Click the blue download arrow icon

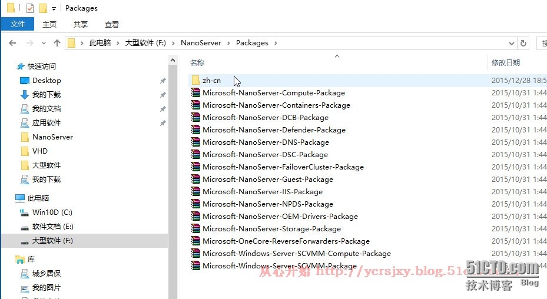point(24,95)
